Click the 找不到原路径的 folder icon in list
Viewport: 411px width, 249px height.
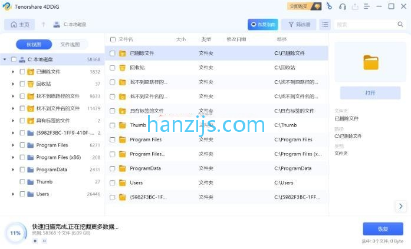point(123,82)
